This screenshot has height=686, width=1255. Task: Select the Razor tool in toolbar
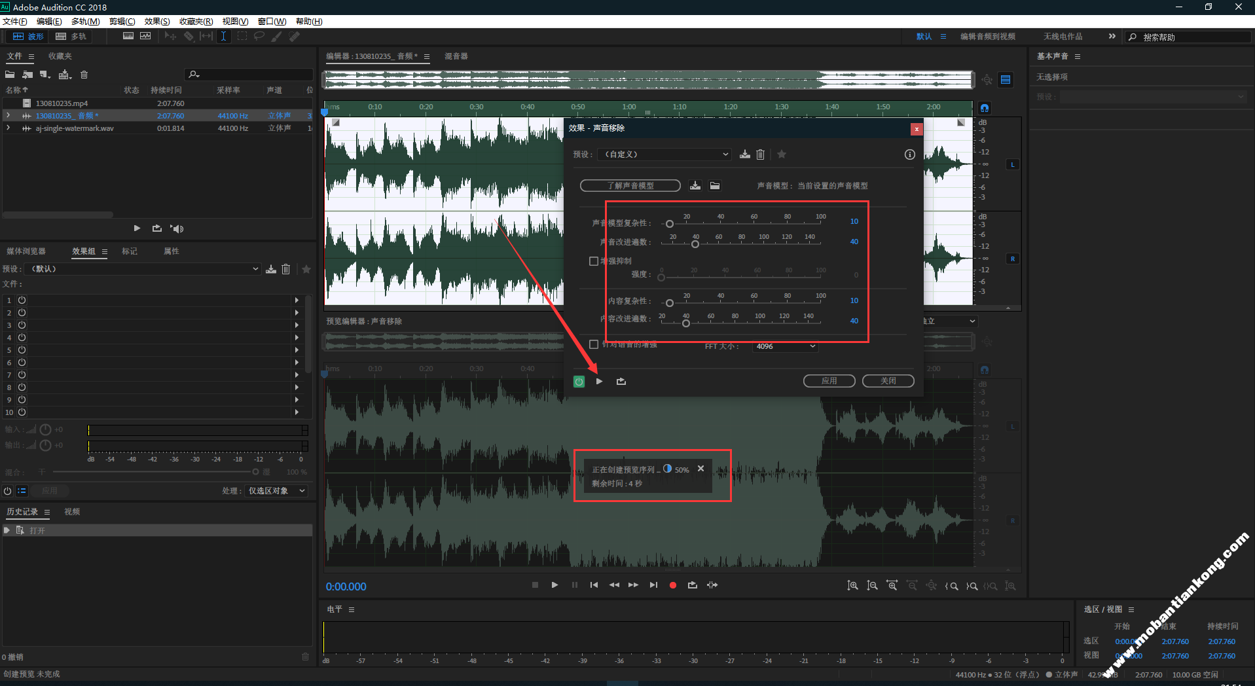click(x=189, y=37)
